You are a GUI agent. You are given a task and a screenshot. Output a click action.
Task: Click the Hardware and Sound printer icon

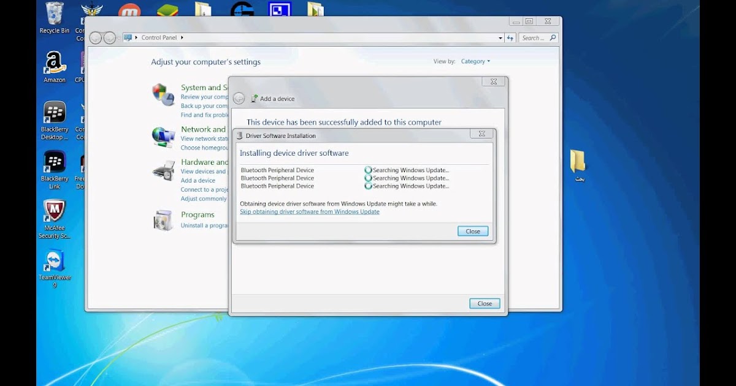click(x=163, y=170)
